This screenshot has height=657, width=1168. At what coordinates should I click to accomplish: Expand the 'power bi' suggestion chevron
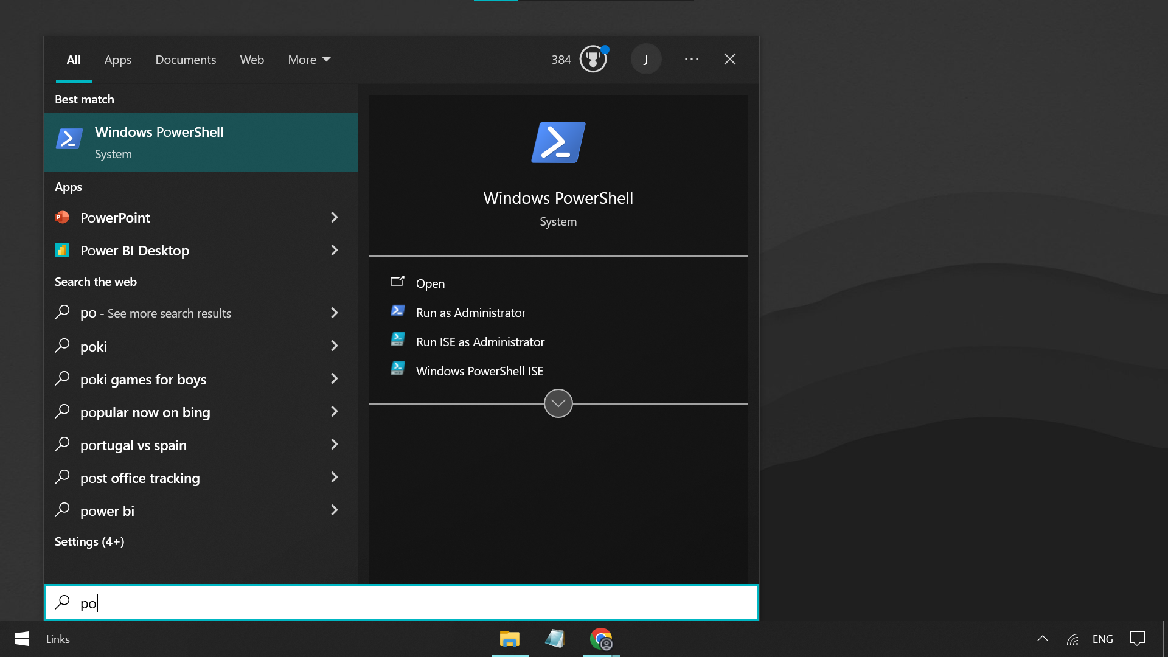[x=334, y=510]
